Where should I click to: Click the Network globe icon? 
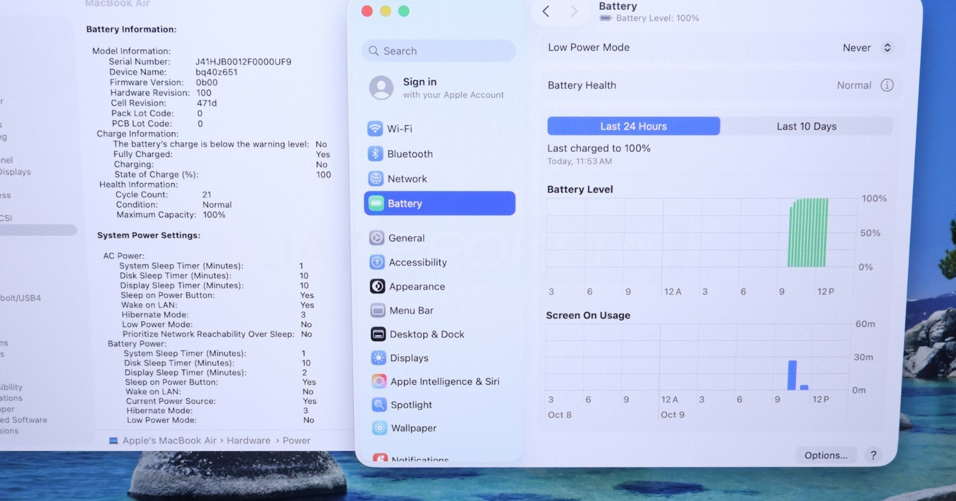click(375, 179)
